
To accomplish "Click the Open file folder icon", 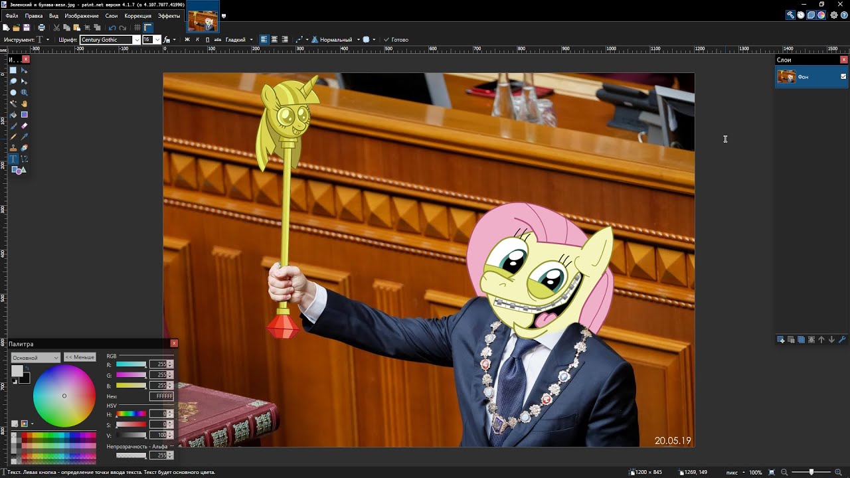I will [16, 27].
